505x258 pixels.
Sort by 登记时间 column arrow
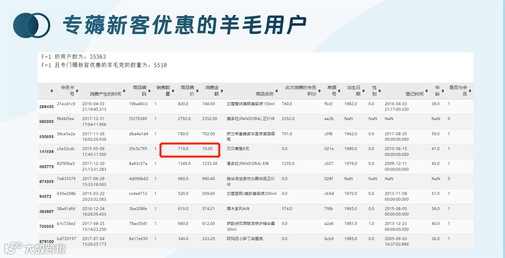pyautogui.click(x=427, y=91)
